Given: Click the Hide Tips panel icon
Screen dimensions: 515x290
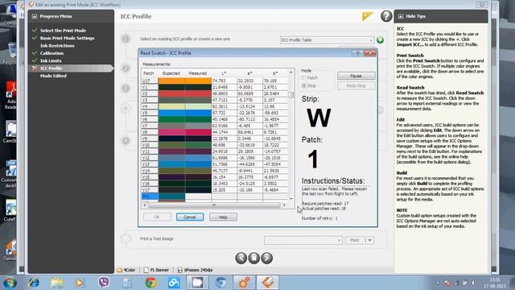Looking at the screenshot, I should tap(401, 16).
